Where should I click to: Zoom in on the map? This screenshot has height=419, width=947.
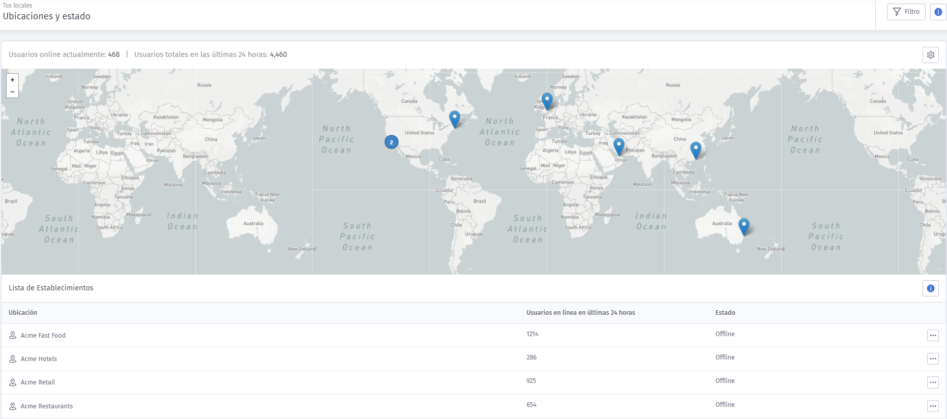[13, 80]
